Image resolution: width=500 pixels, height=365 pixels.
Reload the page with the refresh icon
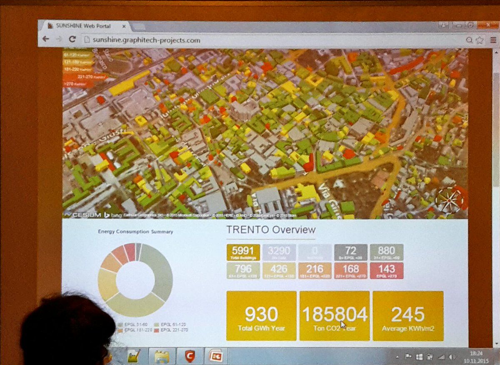click(x=72, y=40)
